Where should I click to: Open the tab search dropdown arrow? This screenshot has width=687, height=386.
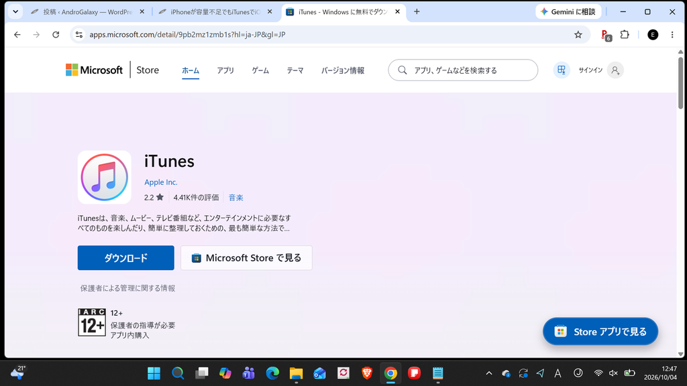15,12
